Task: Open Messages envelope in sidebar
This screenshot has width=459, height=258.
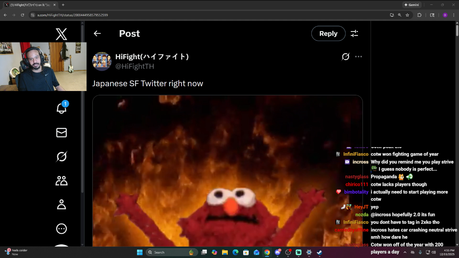Action: (62, 133)
